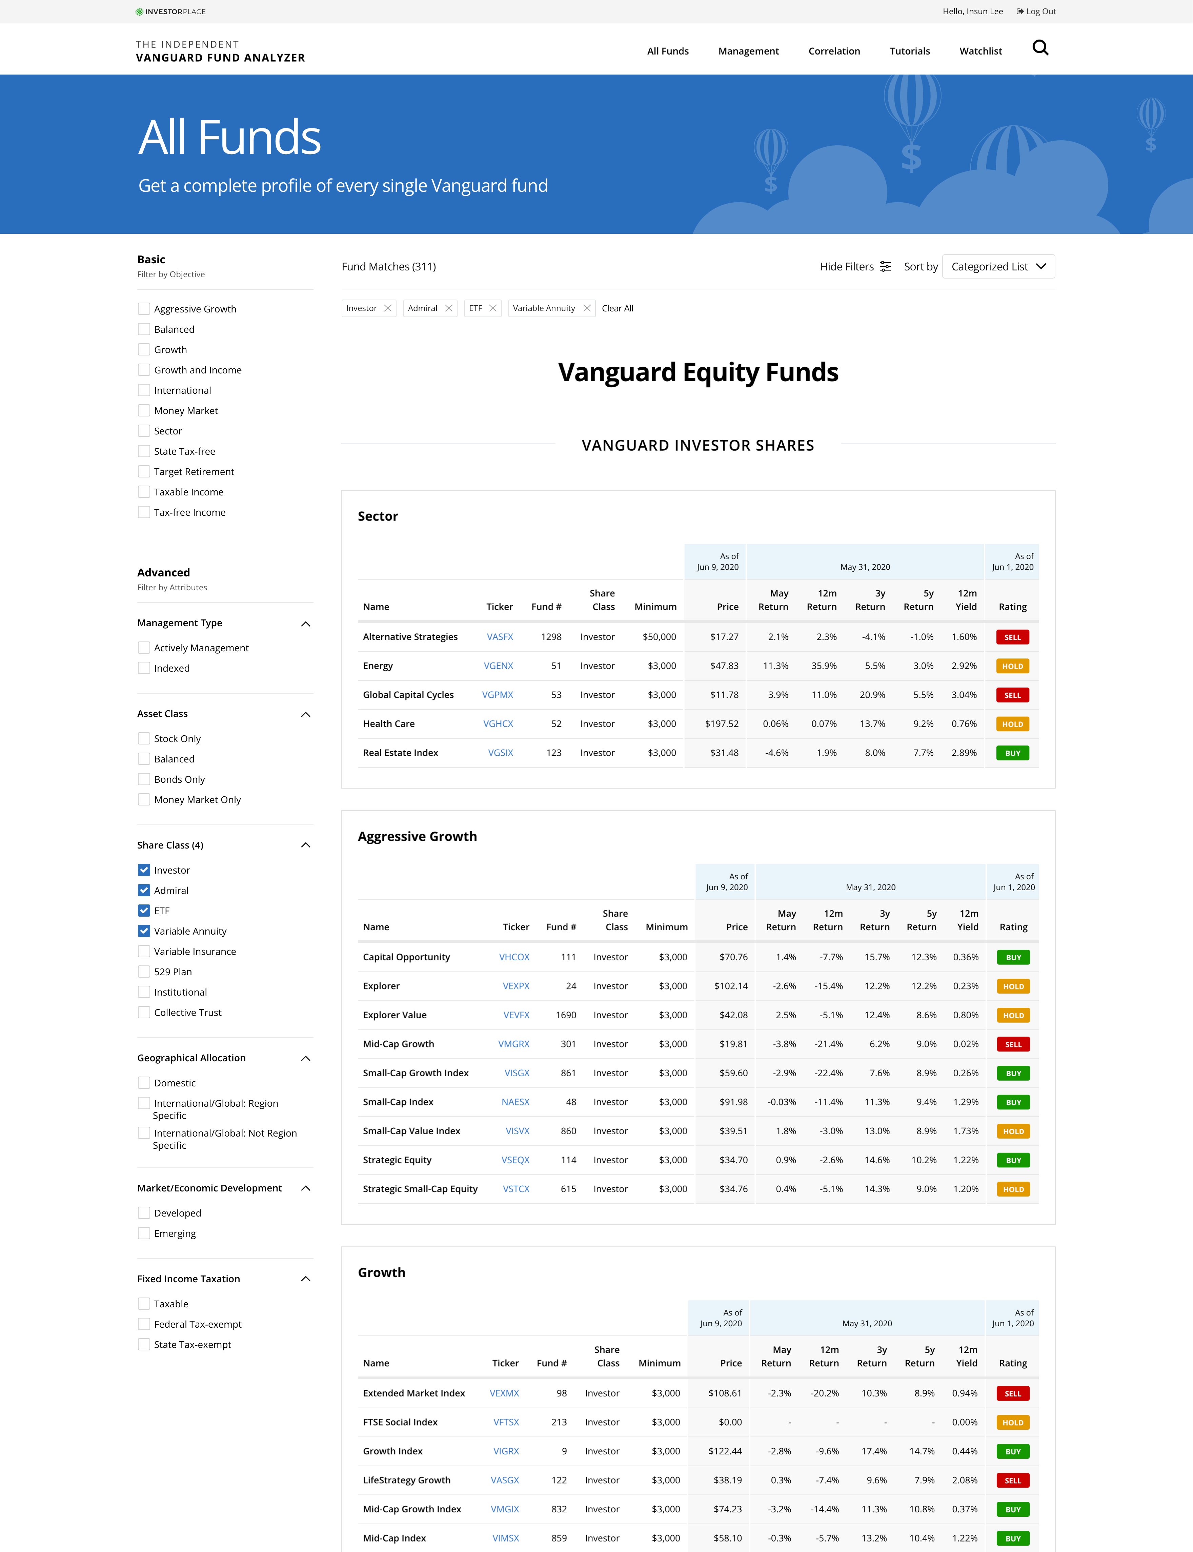Click the SELL rating badge for Alternative Strategies
This screenshot has height=1552, width=1193.
[x=1012, y=637]
